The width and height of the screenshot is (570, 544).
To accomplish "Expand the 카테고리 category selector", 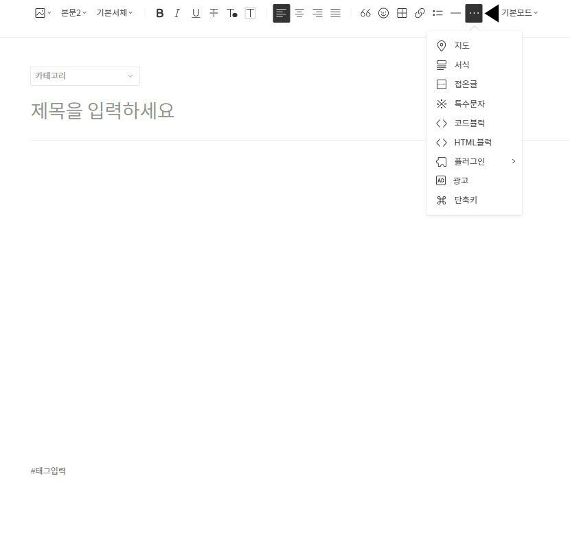I will [x=84, y=75].
